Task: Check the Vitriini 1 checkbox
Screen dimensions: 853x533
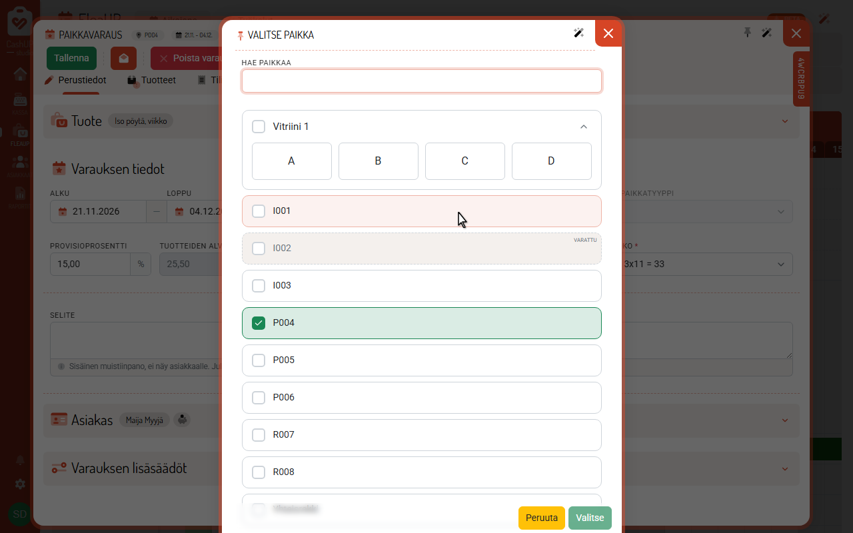Action: tap(259, 127)
